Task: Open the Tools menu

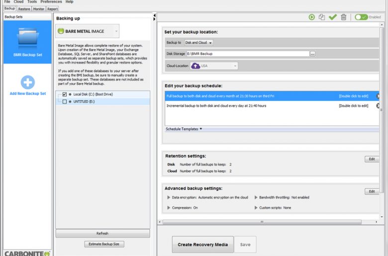Action: 32,1
